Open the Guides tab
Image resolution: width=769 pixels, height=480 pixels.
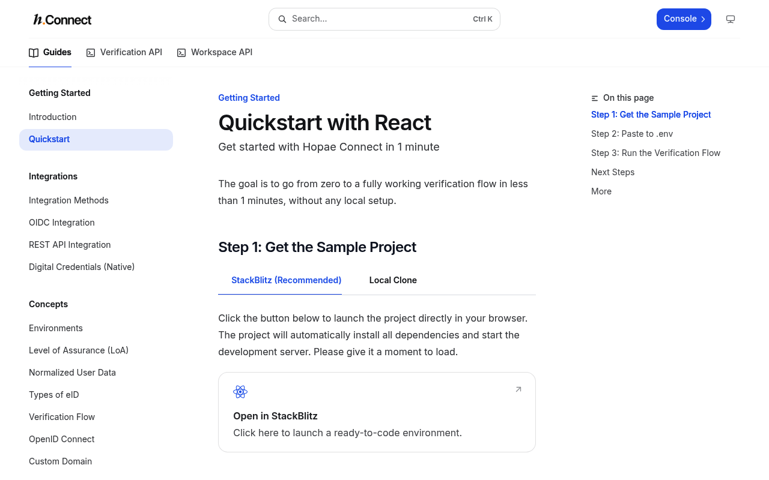pos(50,52)
